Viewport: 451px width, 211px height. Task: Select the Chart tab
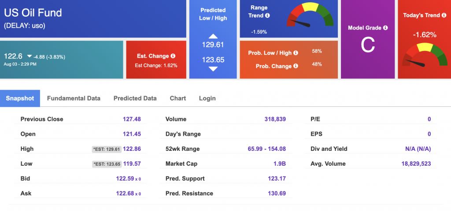click(178, 98)
